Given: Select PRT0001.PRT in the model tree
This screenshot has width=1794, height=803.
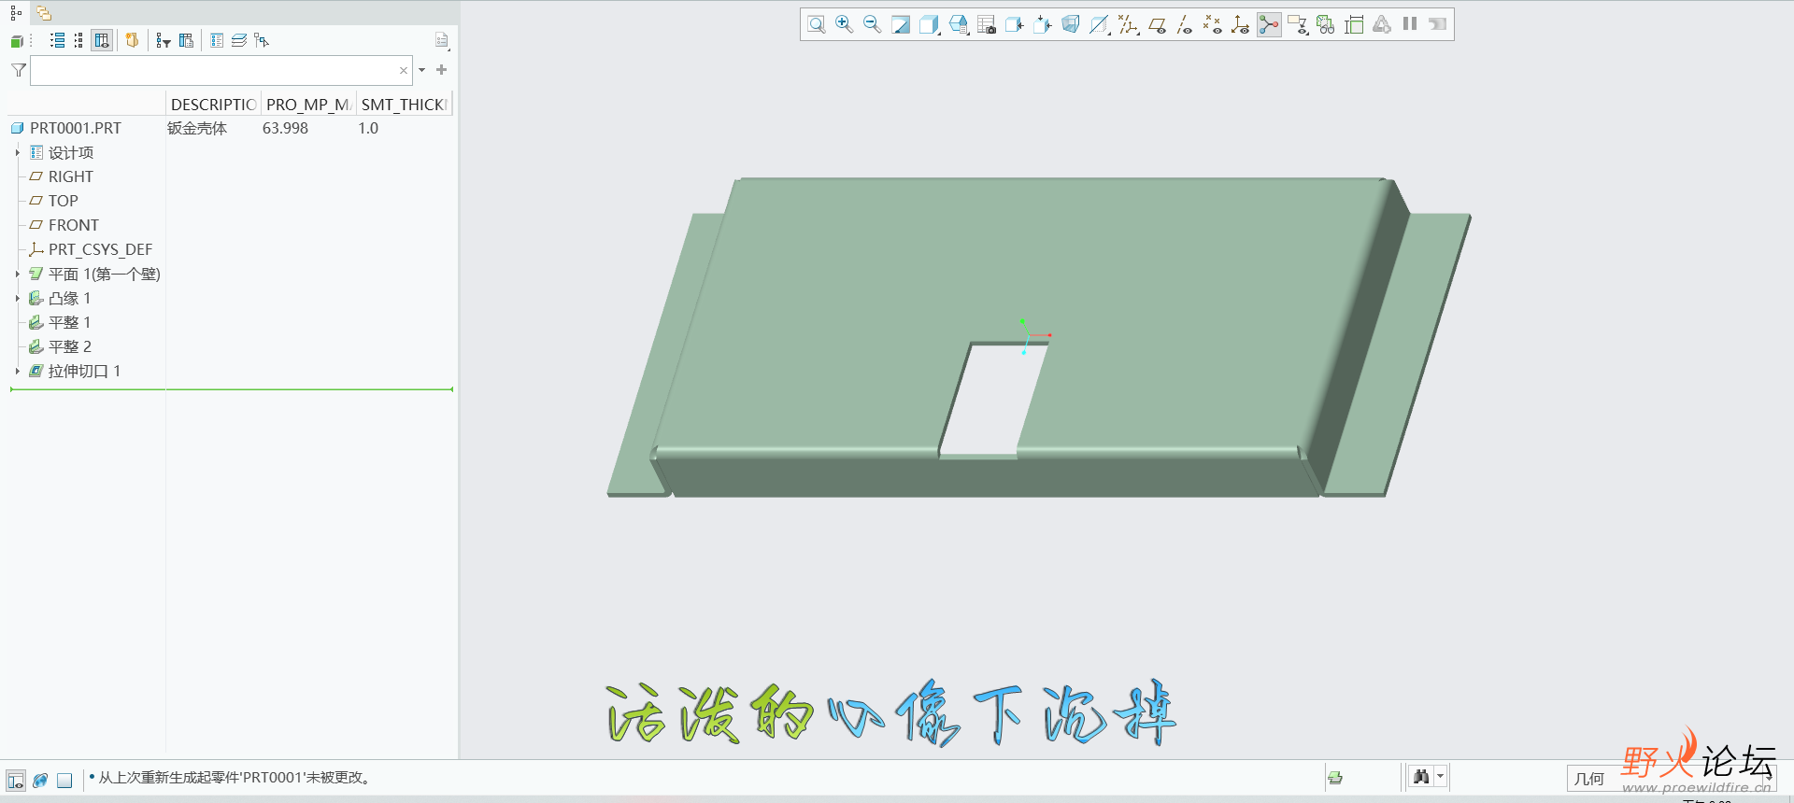Looking at the screenshot, I should [76, 128].
